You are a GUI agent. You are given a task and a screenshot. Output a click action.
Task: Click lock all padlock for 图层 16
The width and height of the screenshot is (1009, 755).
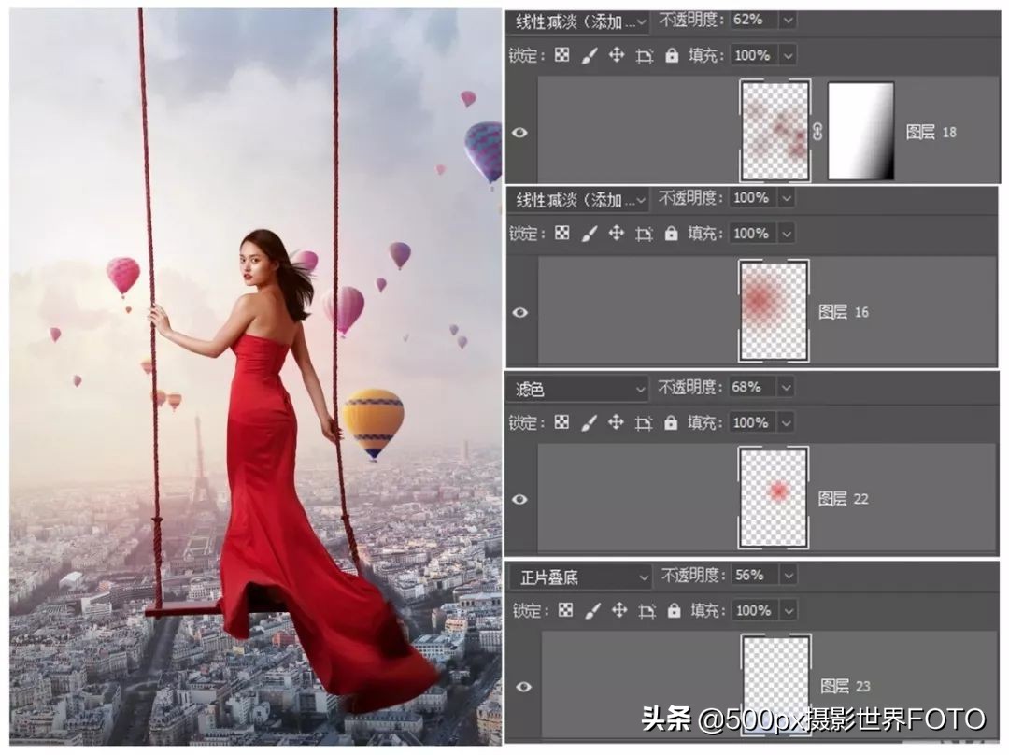[x=671, y=233]
